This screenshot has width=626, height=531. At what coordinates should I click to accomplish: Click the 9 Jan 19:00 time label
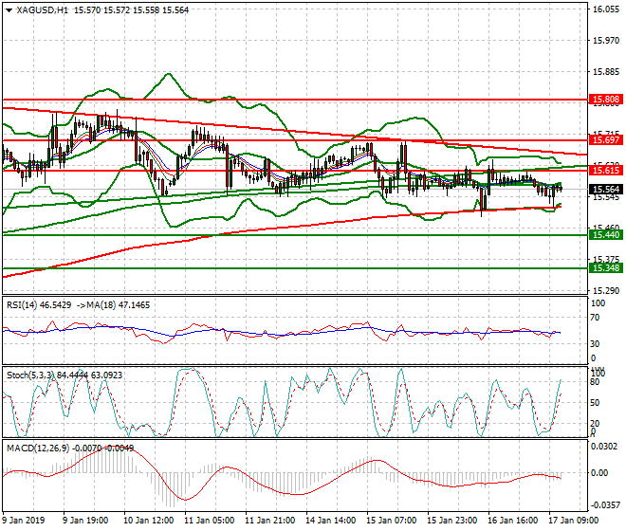coord(85,521)
